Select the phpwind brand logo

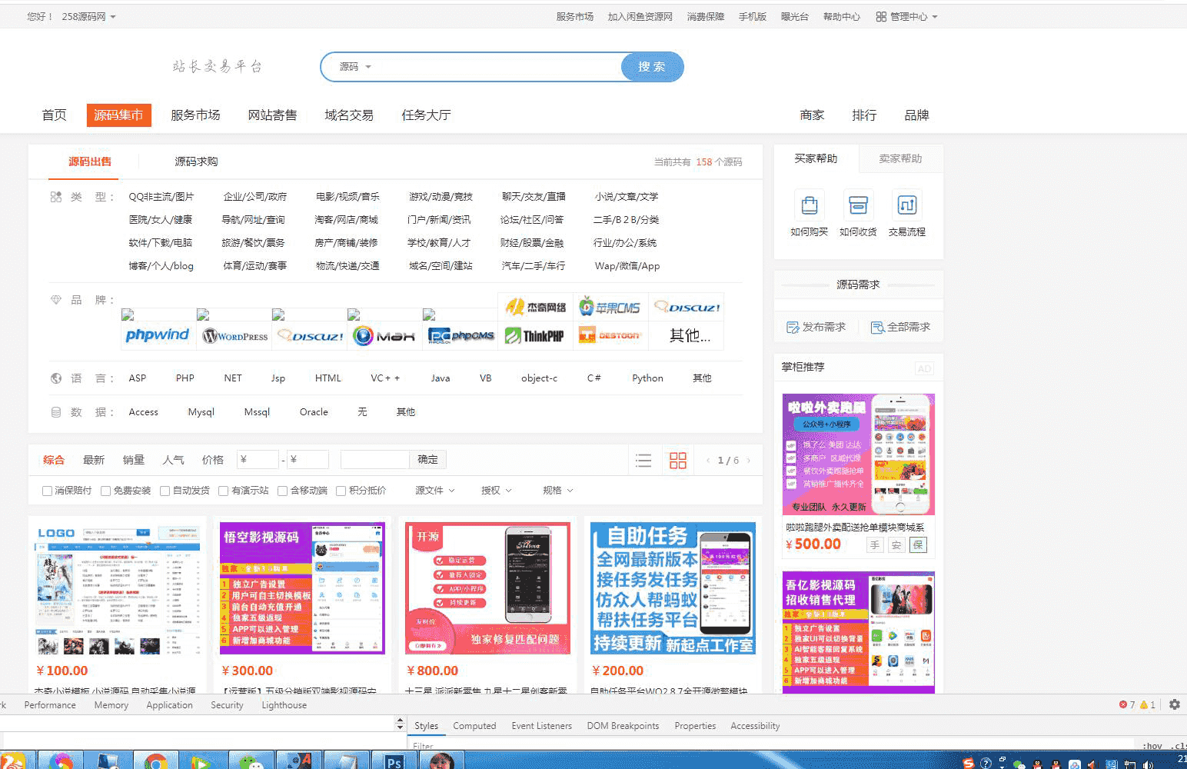[158, 335]
